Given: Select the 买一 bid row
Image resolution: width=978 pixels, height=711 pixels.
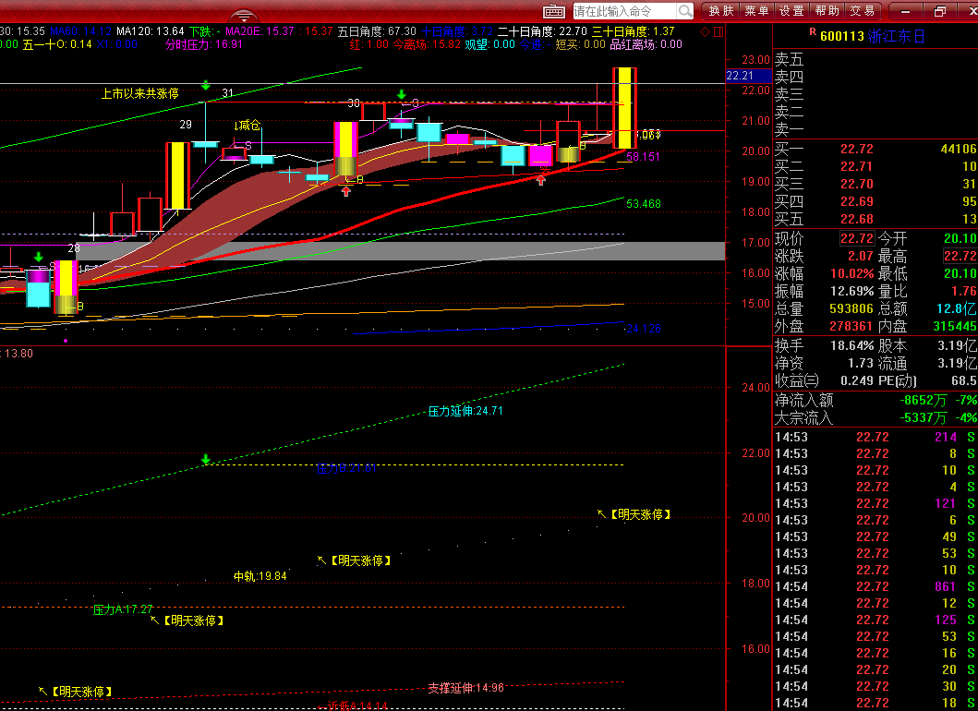Looking at the screenshot, I should (875, 149).
